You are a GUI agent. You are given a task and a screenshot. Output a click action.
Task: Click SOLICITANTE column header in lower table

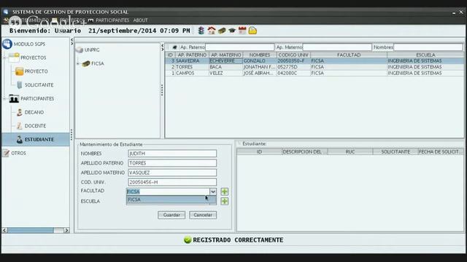395,152
